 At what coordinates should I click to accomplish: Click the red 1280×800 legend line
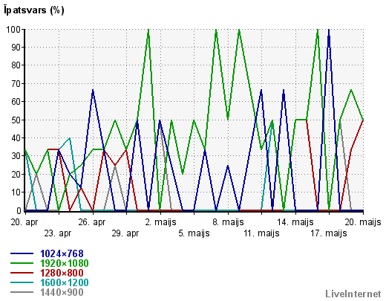click(22, 273)
